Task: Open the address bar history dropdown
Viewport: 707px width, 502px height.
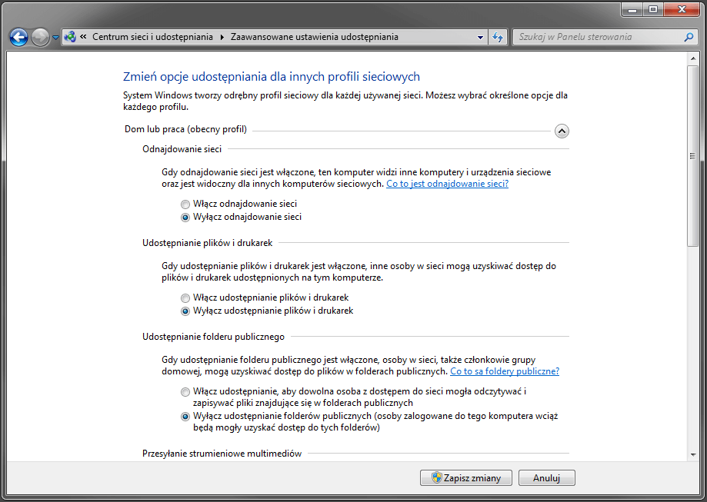Action: tap(480, 37)
